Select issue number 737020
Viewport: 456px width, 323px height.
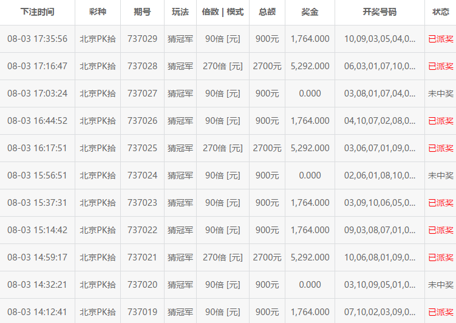click(142, 285)
